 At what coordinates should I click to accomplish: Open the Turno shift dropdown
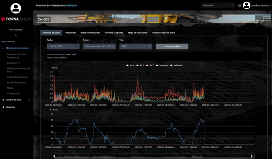point(99,46)
